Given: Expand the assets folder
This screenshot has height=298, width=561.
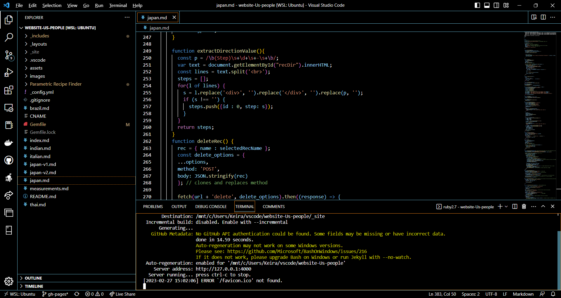Looking at the screenshot, I should [77, 68].
